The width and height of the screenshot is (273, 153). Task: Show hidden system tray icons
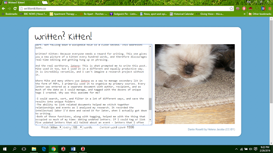click(x=236, y=149)
